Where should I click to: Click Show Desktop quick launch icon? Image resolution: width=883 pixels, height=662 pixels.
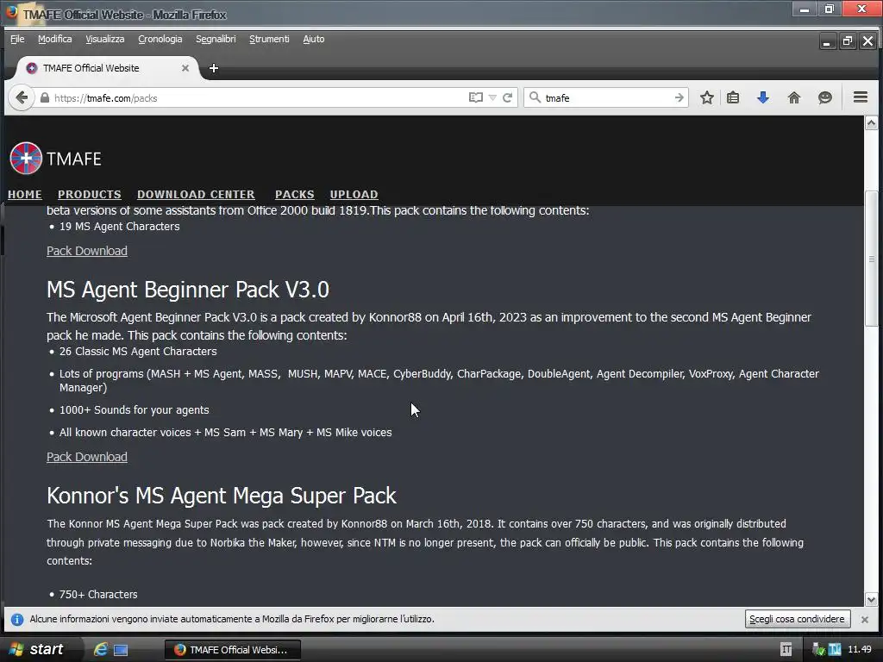pyautogui.click(x=121, y=650)
